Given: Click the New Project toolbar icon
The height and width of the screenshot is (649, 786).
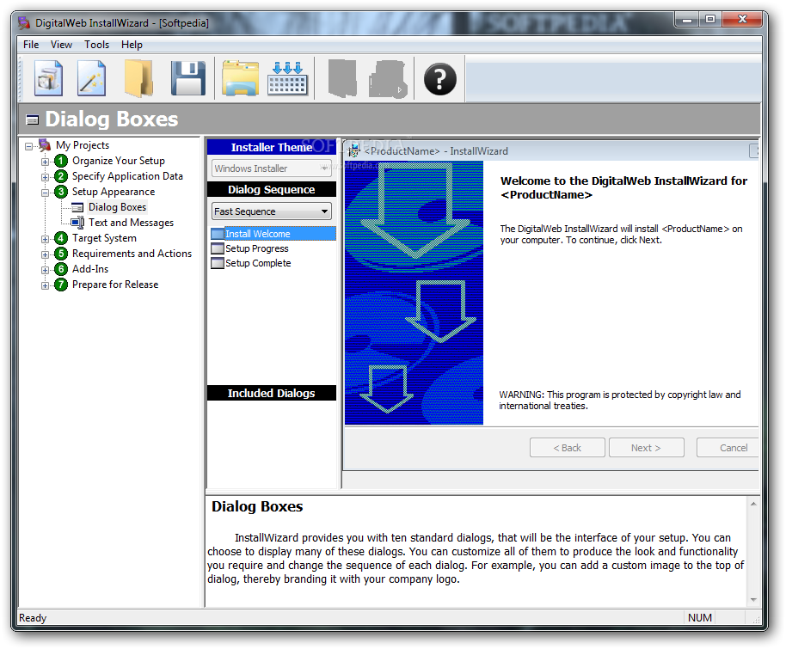Looking at the screenshot, I should click(x=49, y=78).
